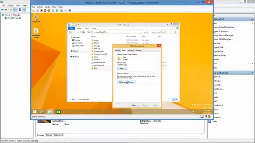Click the Advanced Sharing button
Image resolution: width=255 pixels, height=143 pixels.
click(126, 82)
